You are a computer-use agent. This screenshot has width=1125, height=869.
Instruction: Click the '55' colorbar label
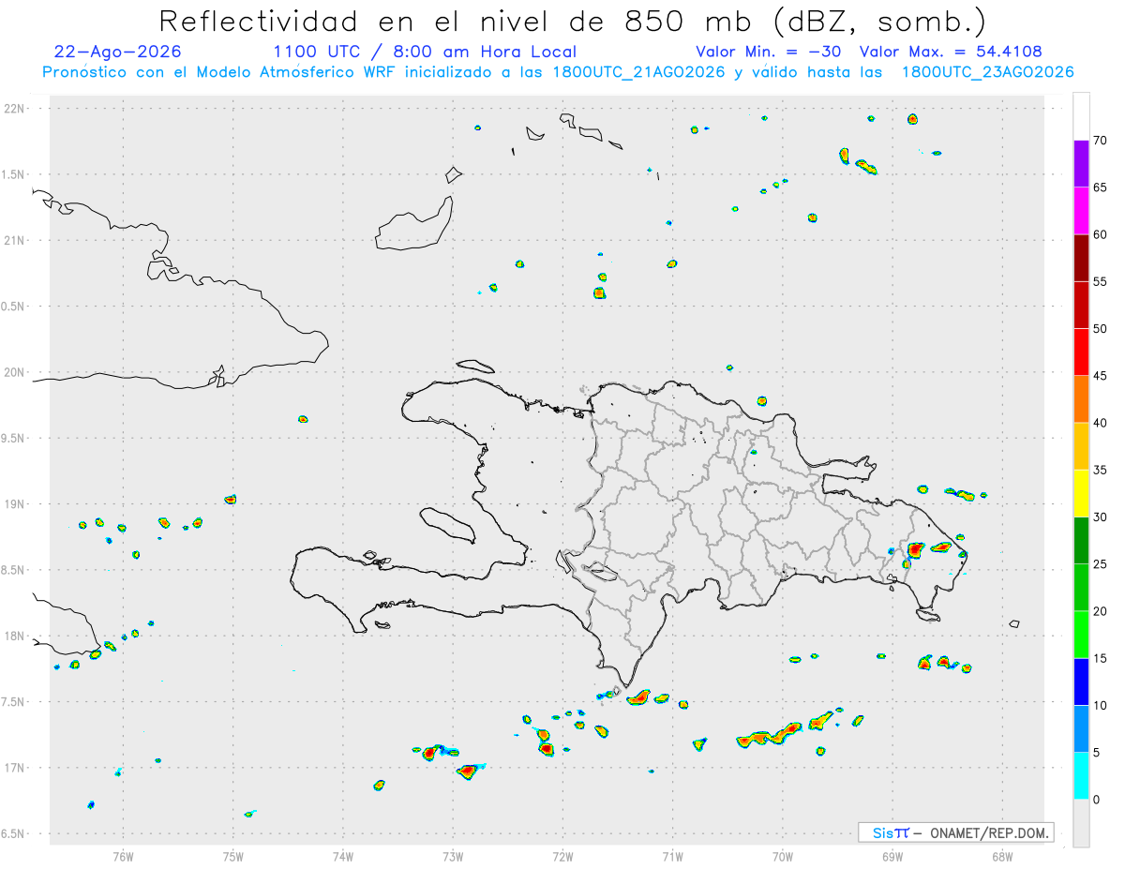pyautogui.click(x=1101, y=281)
